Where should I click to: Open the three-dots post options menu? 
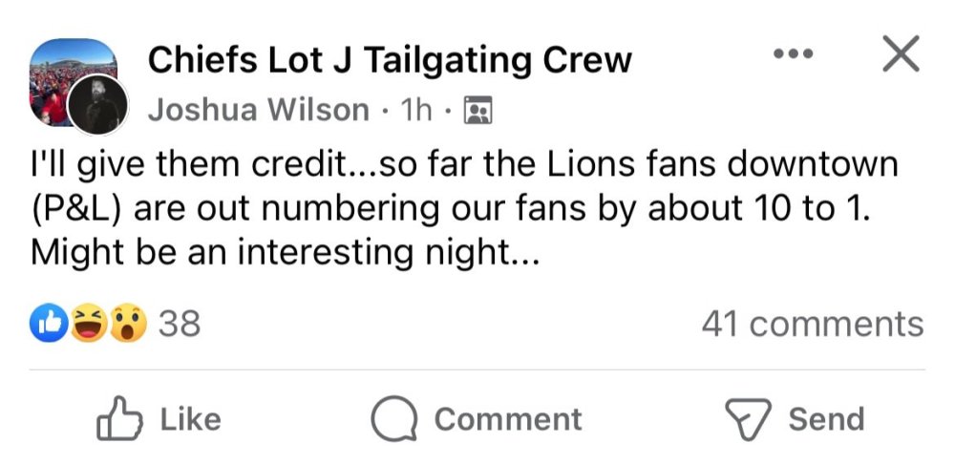pyautogui.click(x=792, y=56)
